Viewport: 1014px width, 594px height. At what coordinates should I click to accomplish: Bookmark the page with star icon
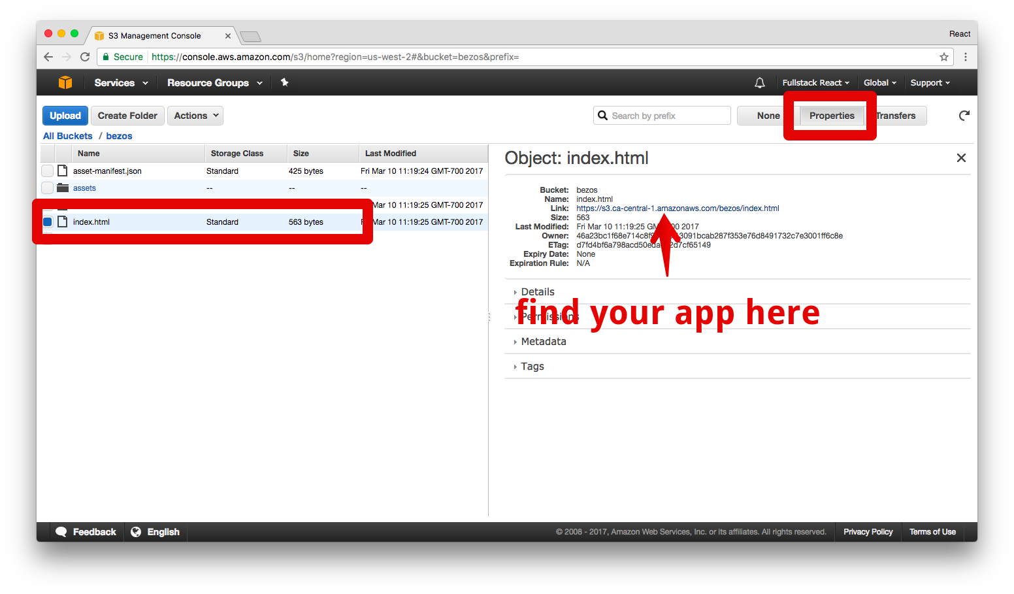pyautogui.click(x=944, y=57)
